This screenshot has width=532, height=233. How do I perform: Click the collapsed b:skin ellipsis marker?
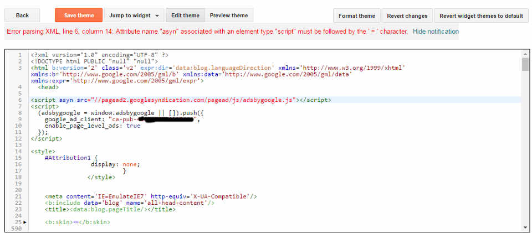76,222
